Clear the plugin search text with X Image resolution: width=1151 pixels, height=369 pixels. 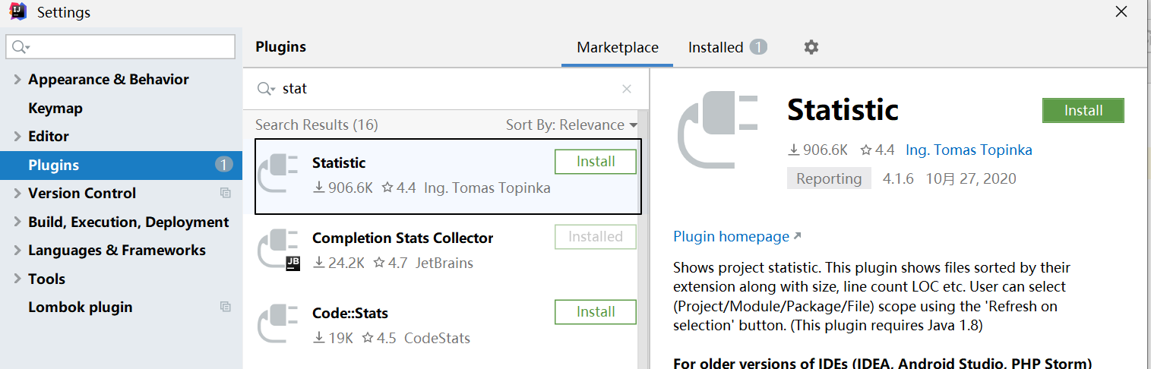(627, 89)
